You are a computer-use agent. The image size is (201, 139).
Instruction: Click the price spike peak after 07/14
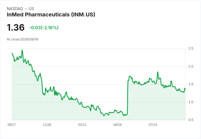tap(158, 72)
